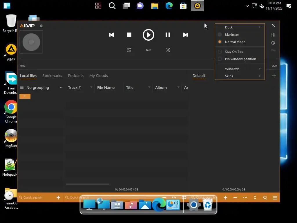Image resolution: width=297 pixels, height=223 pixels.
Task: Open taskbar Search magnifier
Action: 112,6
